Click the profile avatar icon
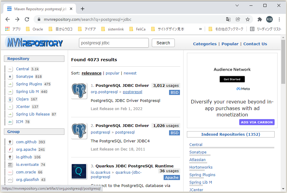The image size is (287, 193). (x=269, y=19)
